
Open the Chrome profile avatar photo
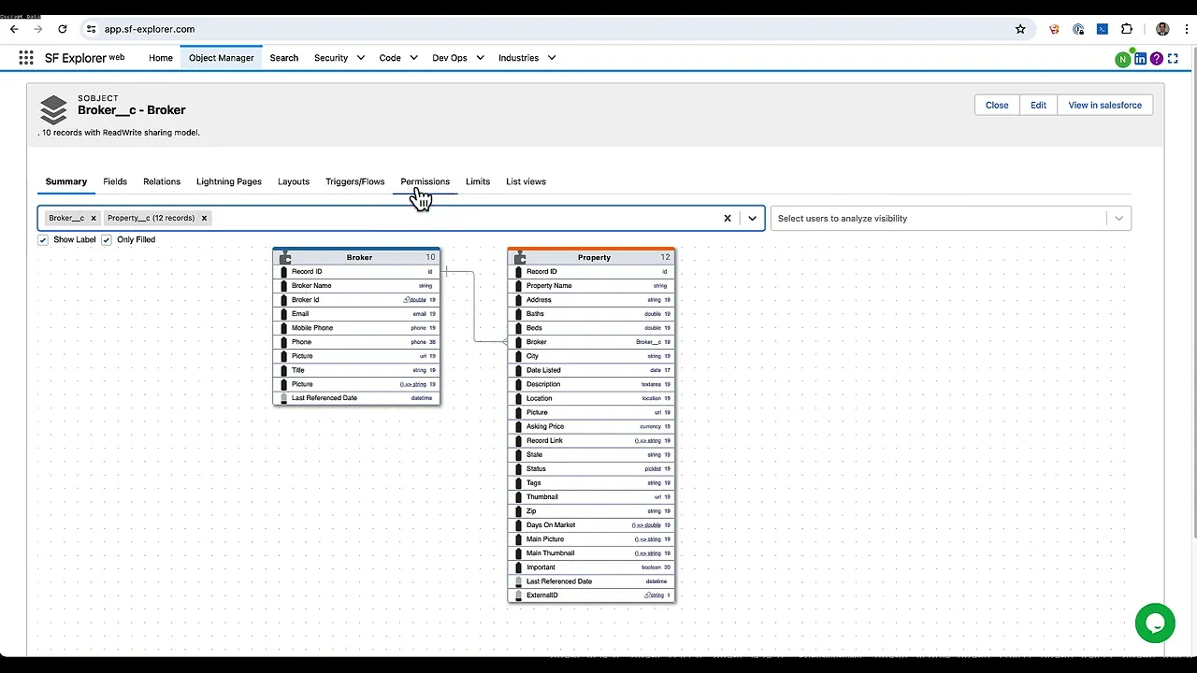[1162, 29]
